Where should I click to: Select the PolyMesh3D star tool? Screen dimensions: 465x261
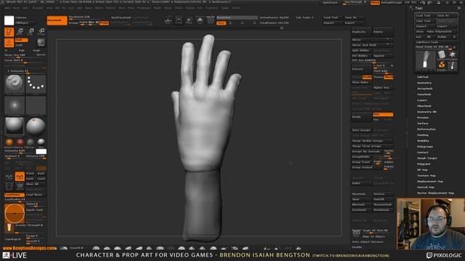[x=452, y=55]
